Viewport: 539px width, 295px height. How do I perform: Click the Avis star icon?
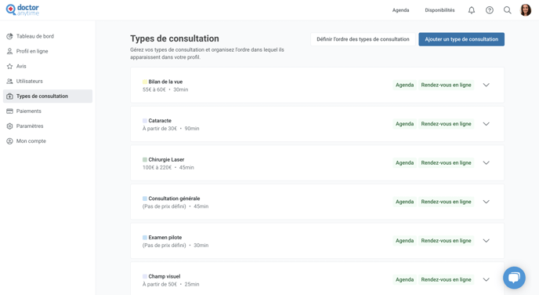(x=9, y=66)
